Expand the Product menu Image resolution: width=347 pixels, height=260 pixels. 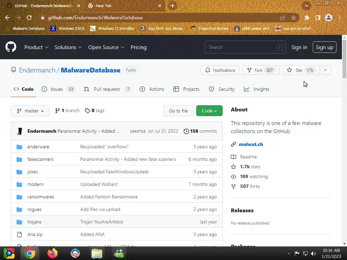pyautogui.click(x=37, y=47)
